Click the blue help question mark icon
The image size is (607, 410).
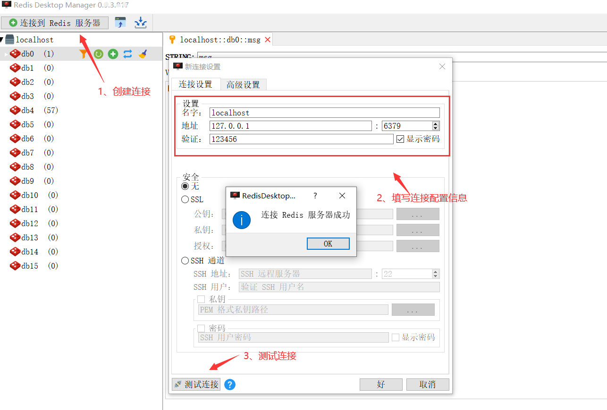230,385
